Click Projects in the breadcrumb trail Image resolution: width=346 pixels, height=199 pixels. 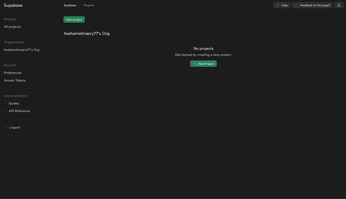pos(89,5)
